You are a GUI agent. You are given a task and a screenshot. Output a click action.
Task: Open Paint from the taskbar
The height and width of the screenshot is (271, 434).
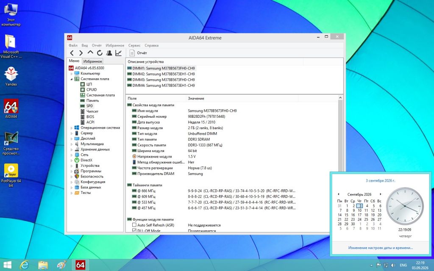coord(61,265)
